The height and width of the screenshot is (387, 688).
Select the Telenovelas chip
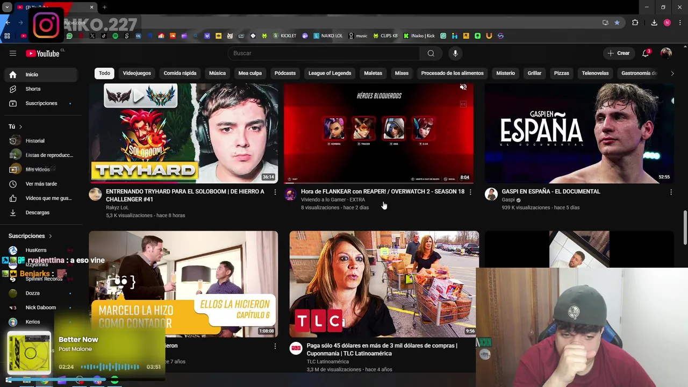(x=595, y=73)
